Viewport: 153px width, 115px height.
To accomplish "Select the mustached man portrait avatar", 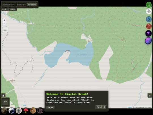I will coord(40,110).
